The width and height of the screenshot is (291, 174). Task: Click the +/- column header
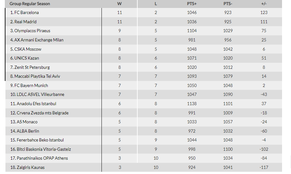pos(264,4)
